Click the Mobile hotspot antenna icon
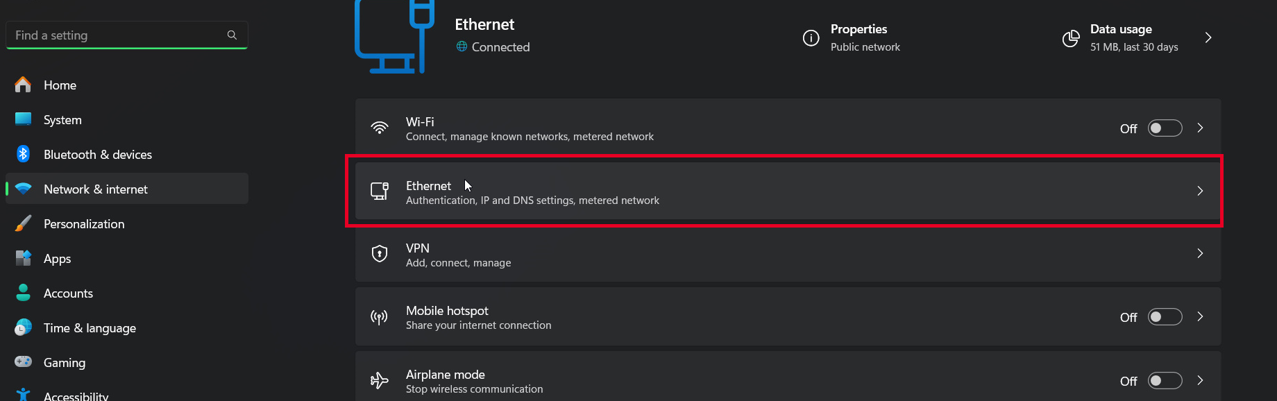Screen dimensions: 1277x401 380,317
